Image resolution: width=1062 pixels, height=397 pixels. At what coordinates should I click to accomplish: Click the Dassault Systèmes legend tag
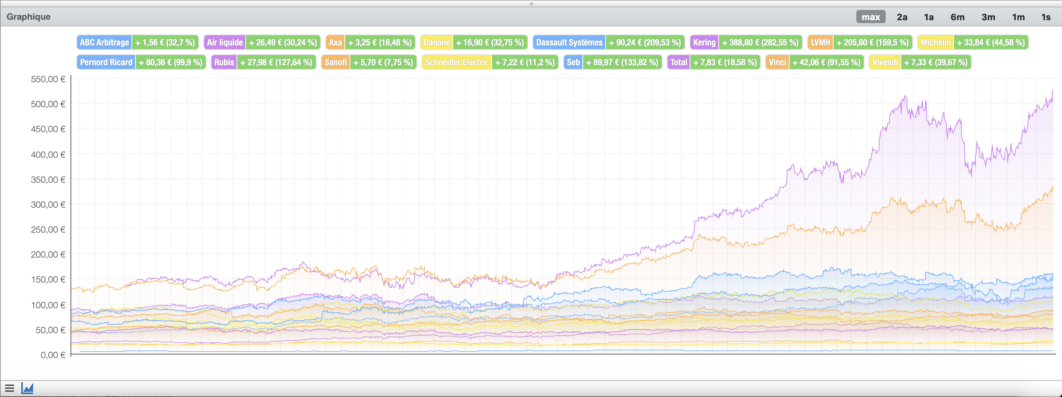(x=569, y=43)
